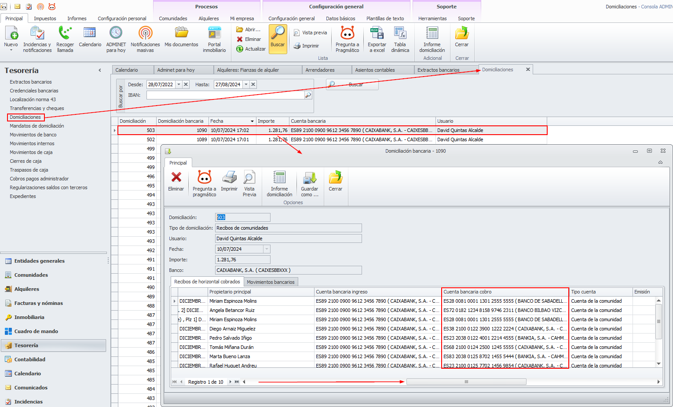Expand the Nuevo dropdown arrow
The width and height of the screenshot is (673, 407).
tap(11, 50)
